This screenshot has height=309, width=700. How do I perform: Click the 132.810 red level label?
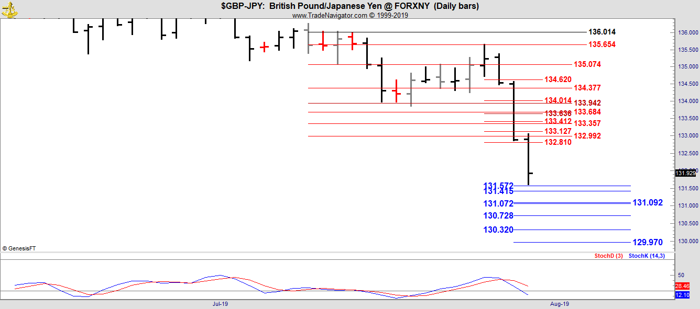point(558,142)
